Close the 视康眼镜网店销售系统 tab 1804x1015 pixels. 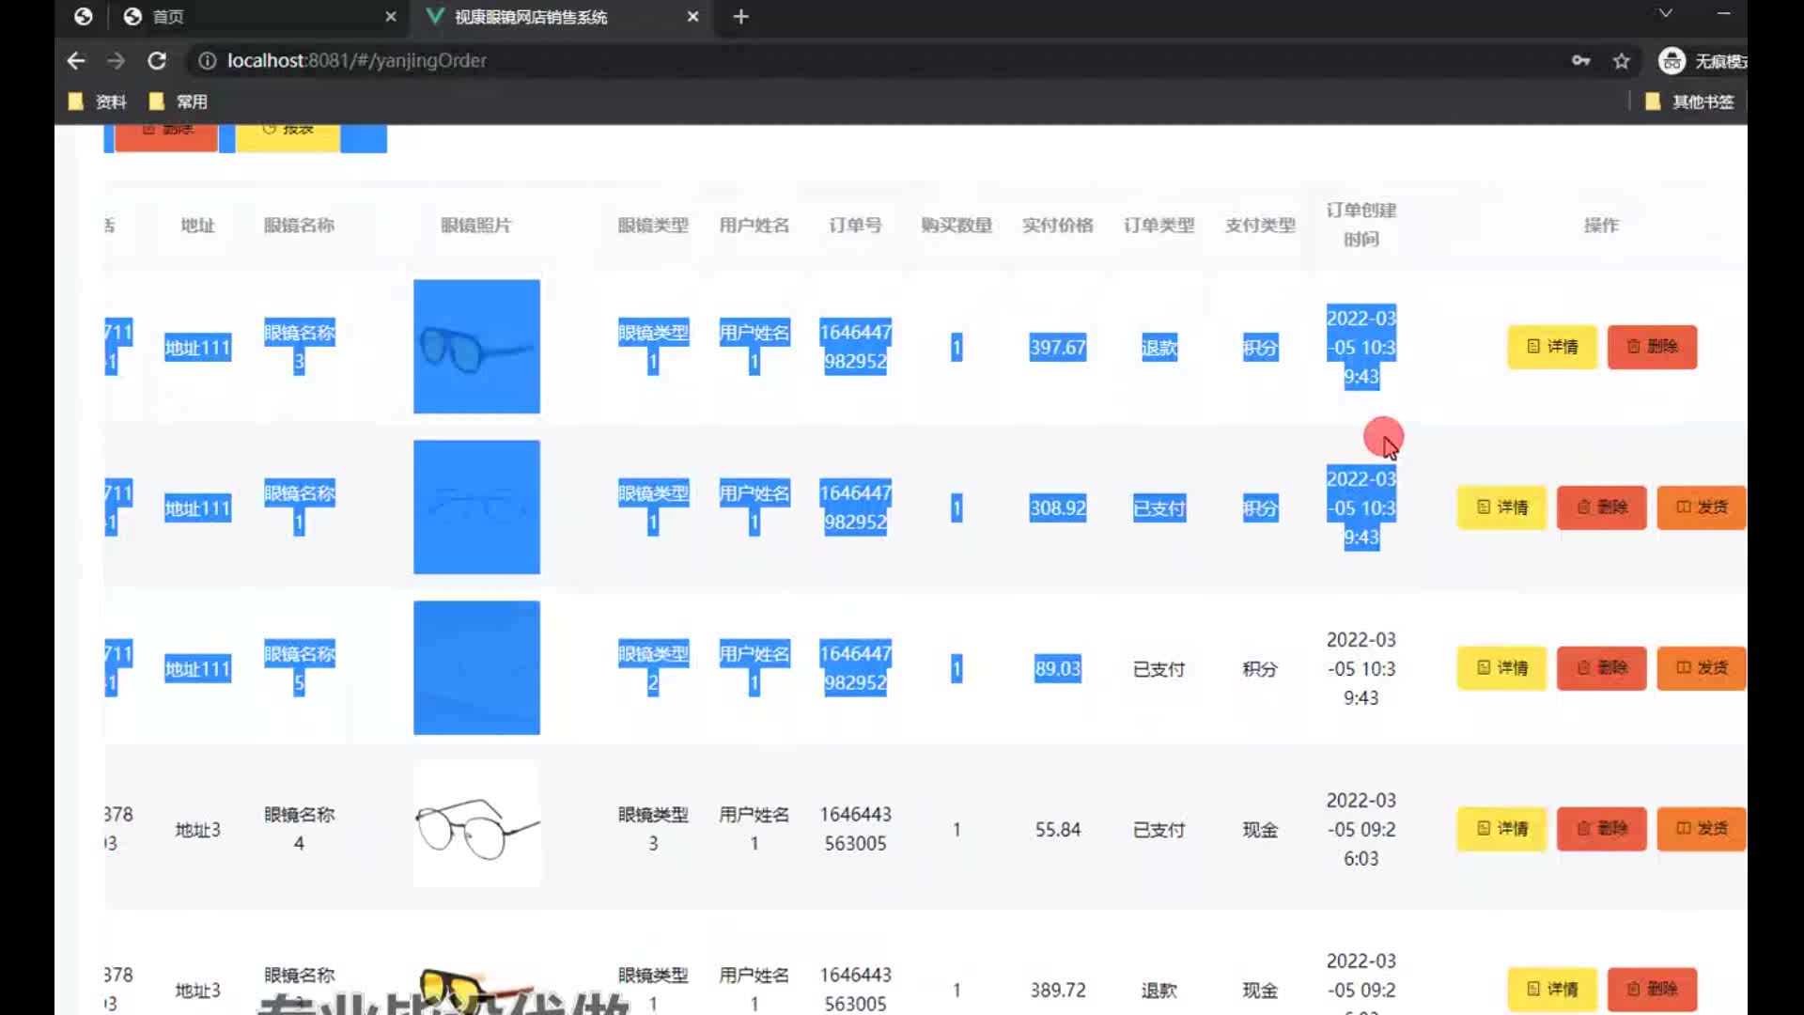pyautogui.click(x=692, y=17)
